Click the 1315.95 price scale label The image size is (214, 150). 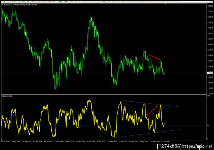coord(210,11)
